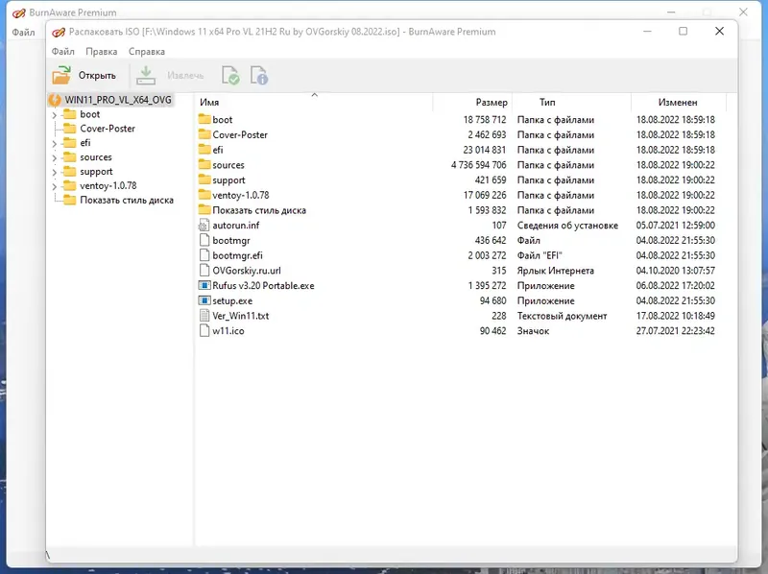Expand the support folder in tree
The width and height of the screenshot is (768, 574).
tap(55, 173)
